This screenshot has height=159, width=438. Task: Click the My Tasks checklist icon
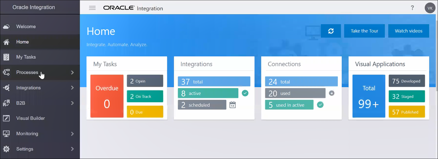[6, 57]
